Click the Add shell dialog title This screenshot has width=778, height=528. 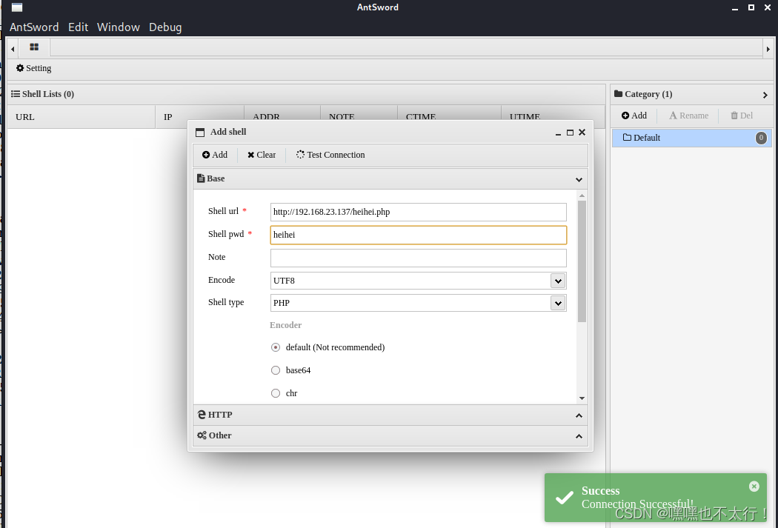tap(228, 132)
